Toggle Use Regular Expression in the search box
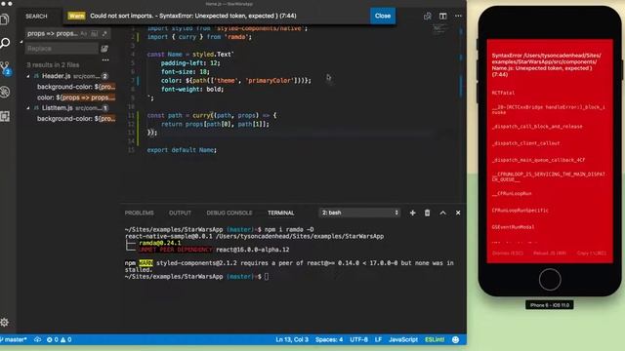The height and width of the screenshot is (351, 625). coord(104,34)
